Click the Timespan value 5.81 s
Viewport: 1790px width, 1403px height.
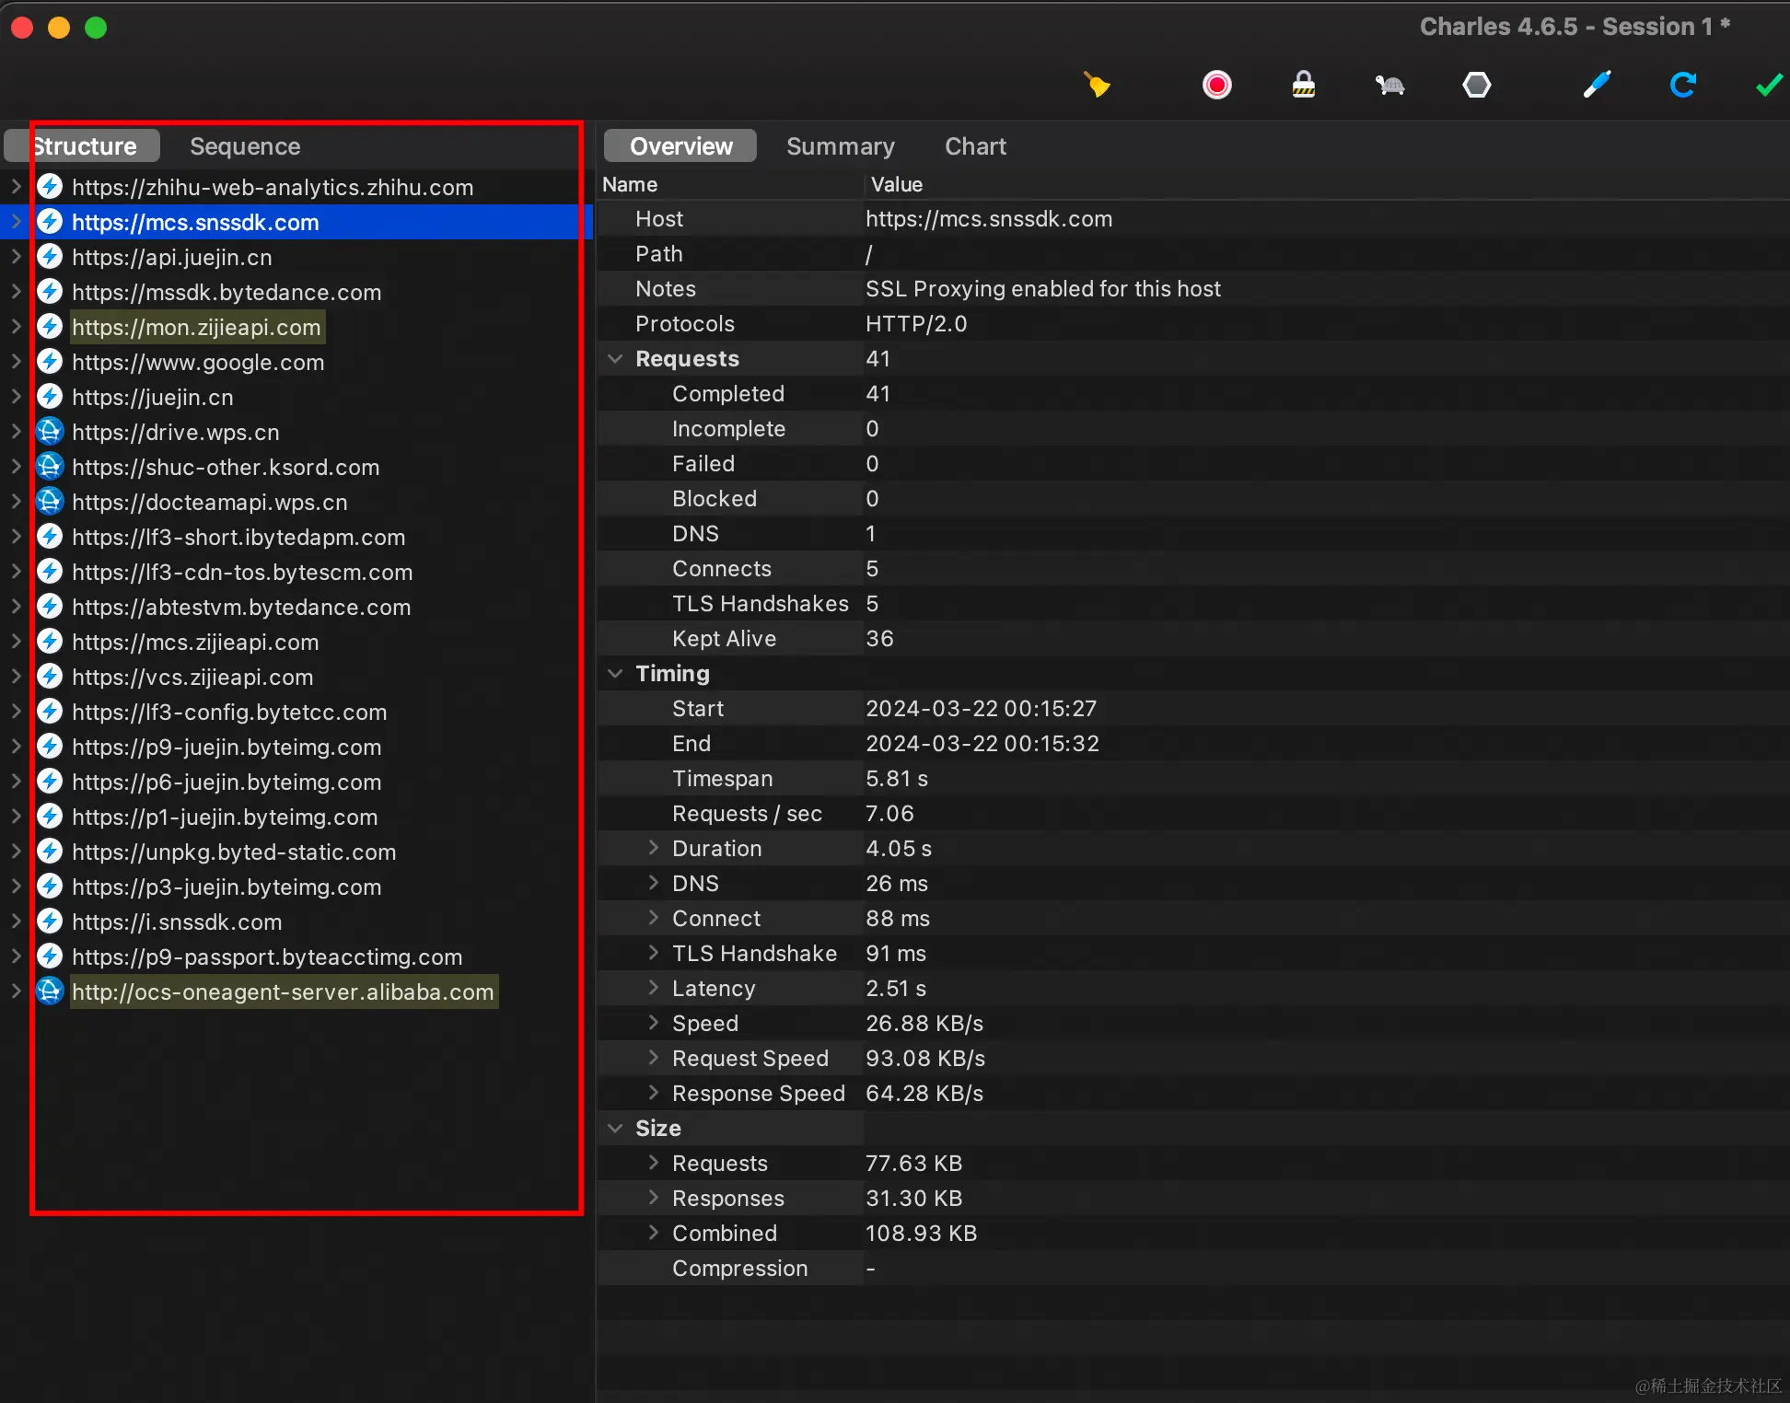(x=897, y=778)
